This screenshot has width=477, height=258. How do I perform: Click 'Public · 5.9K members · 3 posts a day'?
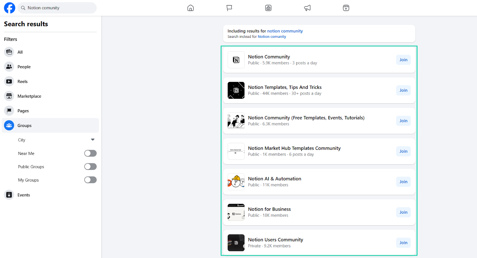283,63
